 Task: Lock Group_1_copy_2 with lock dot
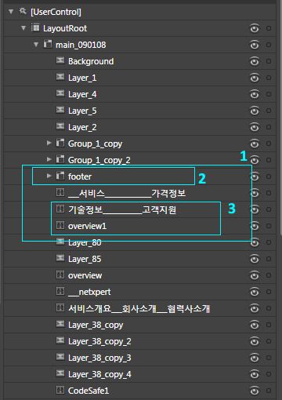pyautogui.click(x=269, y=160)
